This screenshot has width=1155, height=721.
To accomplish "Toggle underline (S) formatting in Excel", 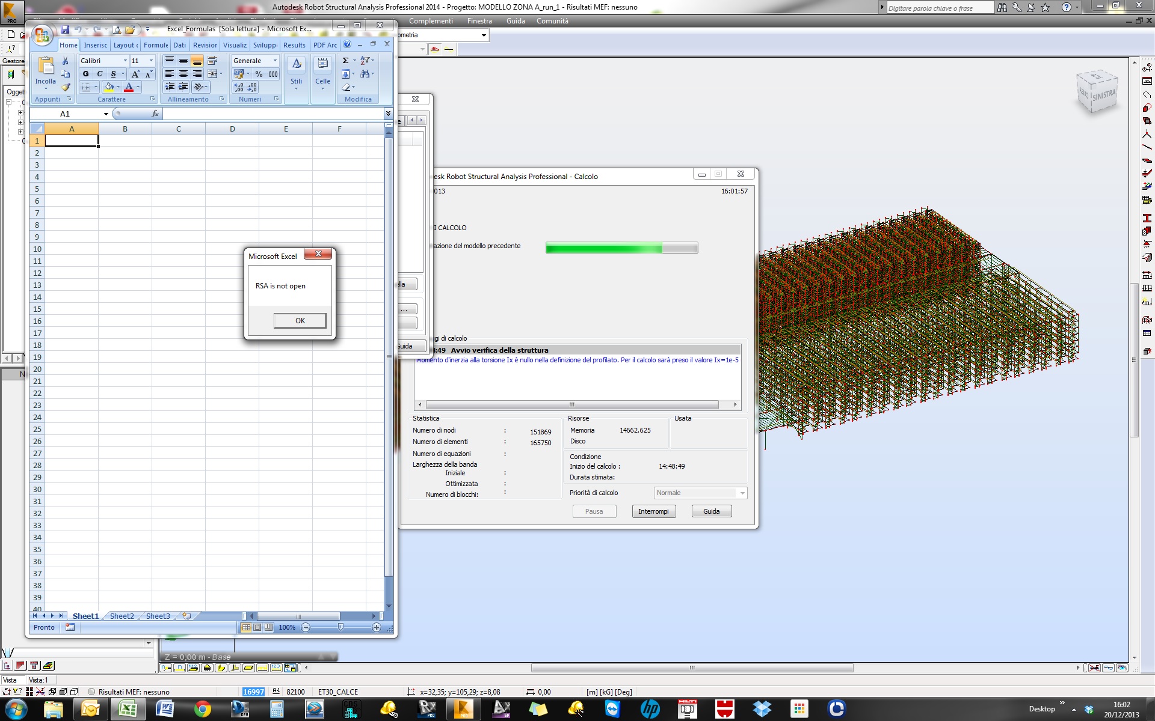I will click(x=113, y=74).
